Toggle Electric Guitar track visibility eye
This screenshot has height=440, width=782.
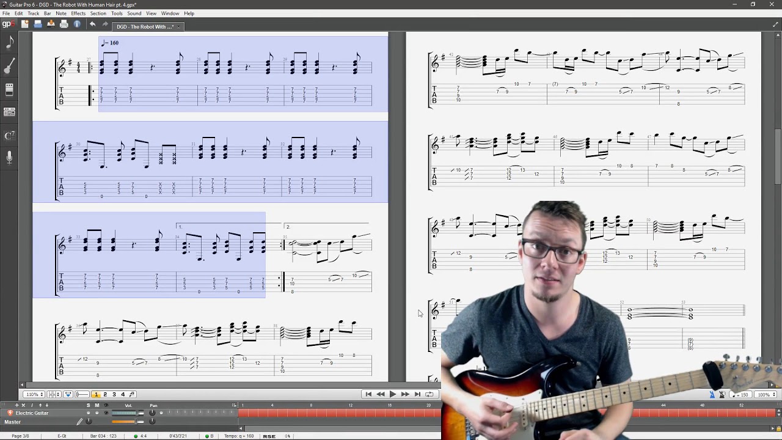106,413
